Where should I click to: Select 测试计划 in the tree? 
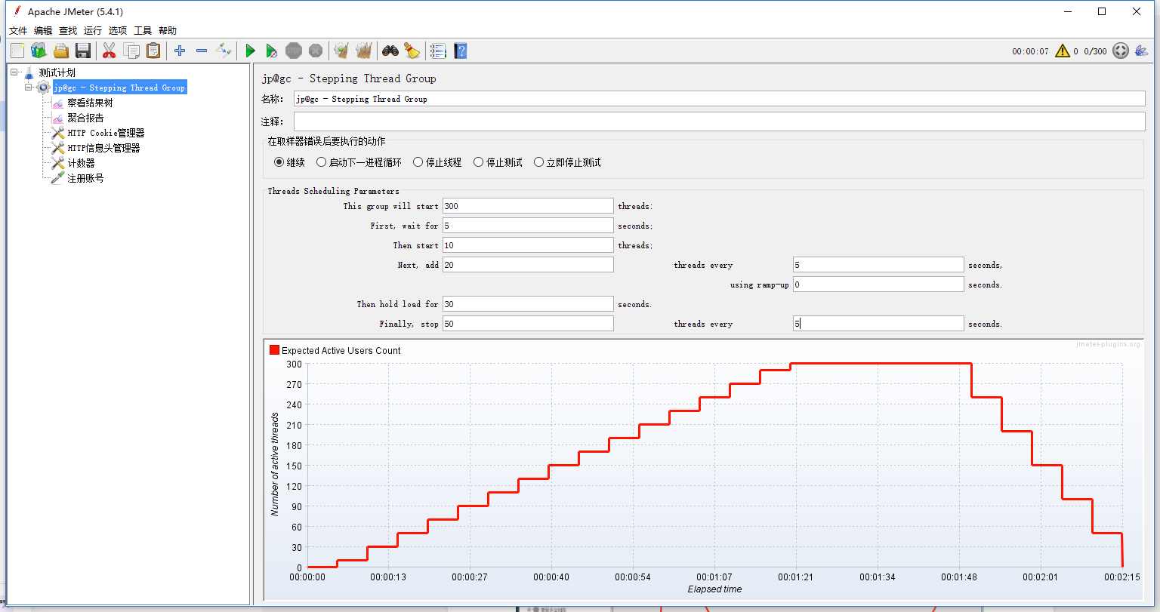coord(57,72)
